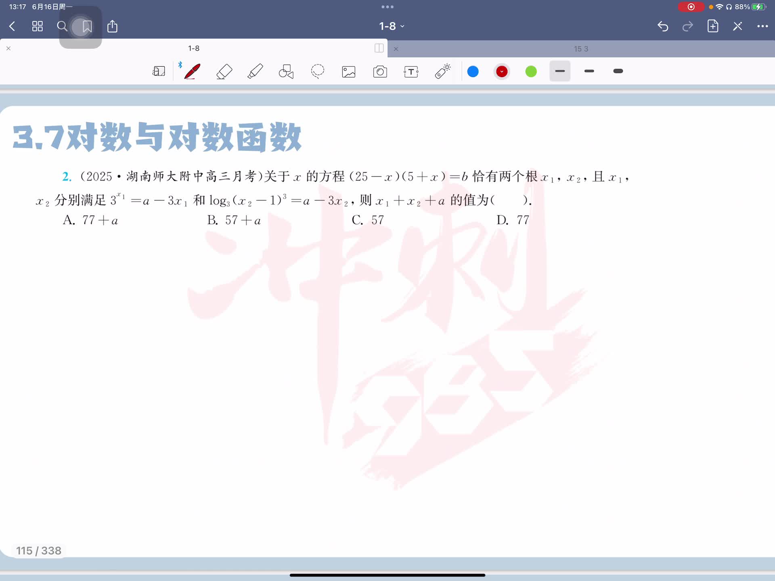Viewport: 775px width, 581px height.
Task: Tap the 115 / 338 page indicator
Action: pyautogui.click(x=39, y=551)
